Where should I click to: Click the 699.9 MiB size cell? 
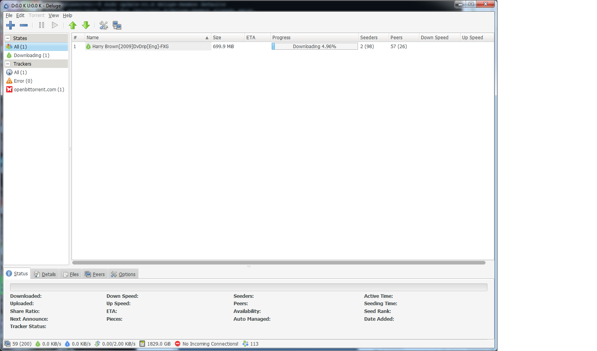tap(223, 46)
